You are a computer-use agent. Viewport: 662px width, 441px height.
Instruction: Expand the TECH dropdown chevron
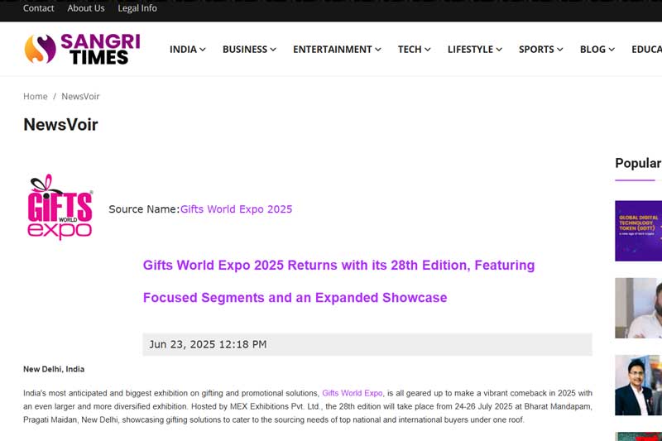pyautogui.click(x=428, y=50)
